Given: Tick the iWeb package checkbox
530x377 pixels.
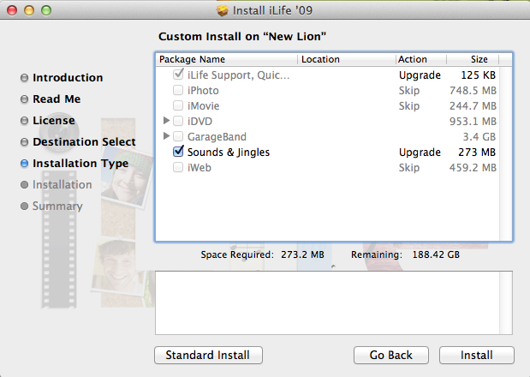Looking at the screenshot, I should click(x=178, y=167).
